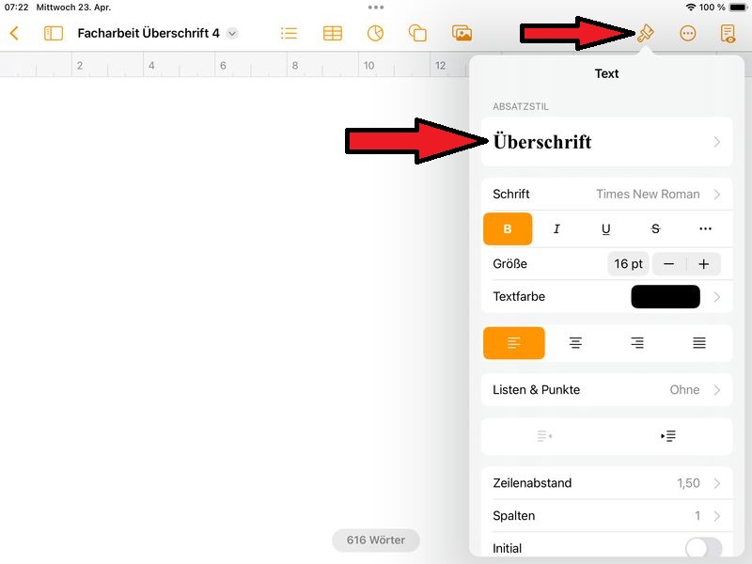The height and width of the screenshot is (564, 752).
Task: Tap the Text panel header
Action: pyautogui.click(x=606, y=73)
